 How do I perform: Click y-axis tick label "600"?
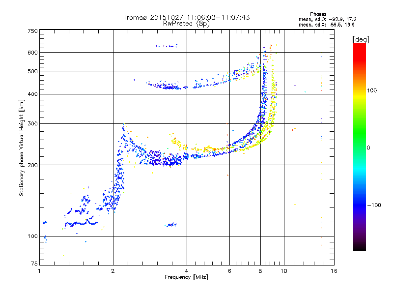(x=33, y=53)
